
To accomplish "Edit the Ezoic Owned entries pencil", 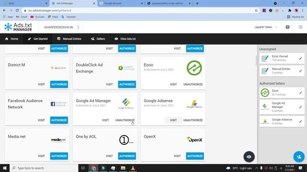I will point(300,58).
